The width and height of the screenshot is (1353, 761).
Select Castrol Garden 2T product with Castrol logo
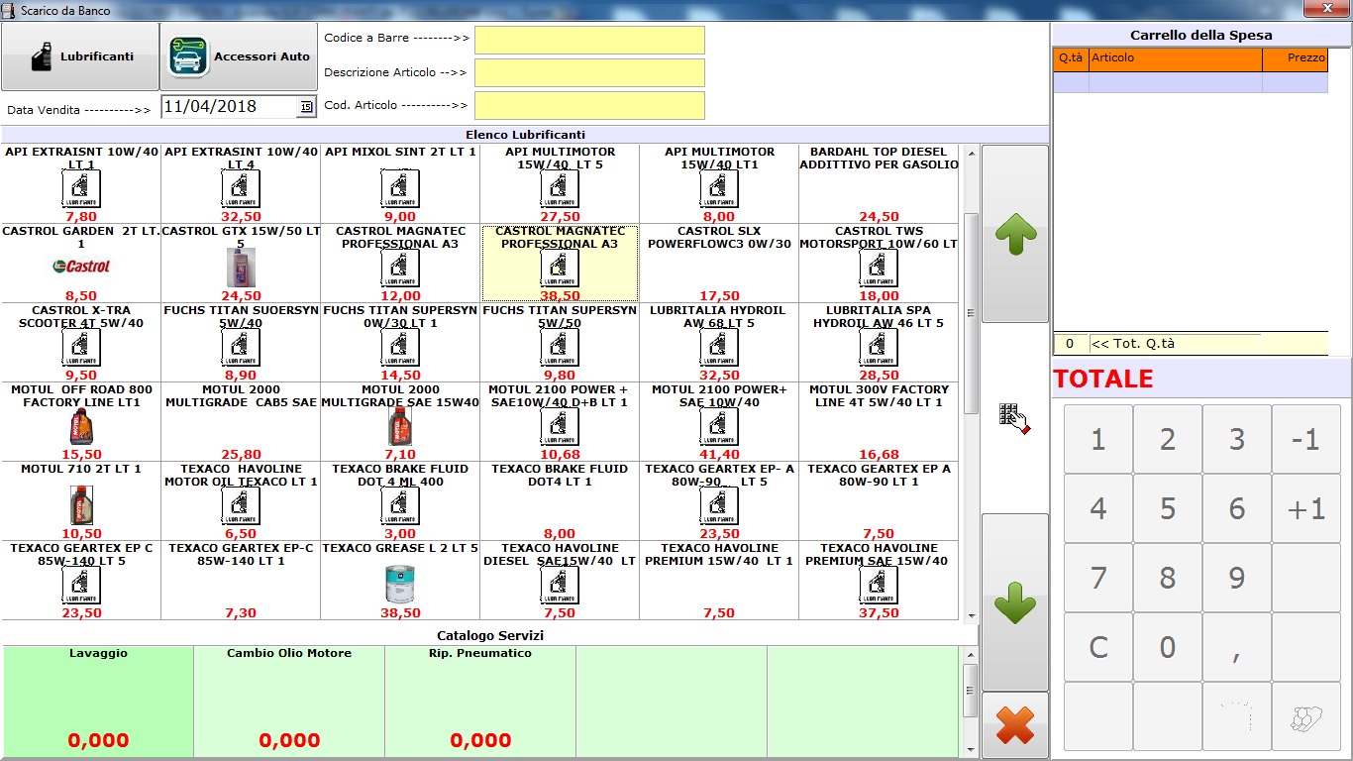coord(81,264)
